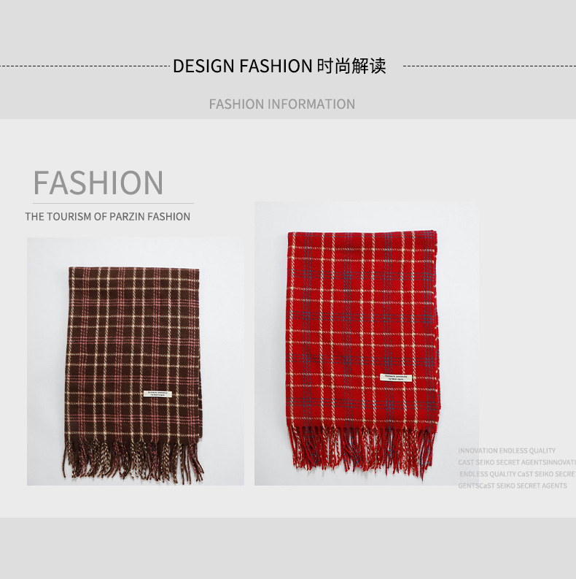Click the dashed line left of heading
576x579 pixels.
point(85,66)
